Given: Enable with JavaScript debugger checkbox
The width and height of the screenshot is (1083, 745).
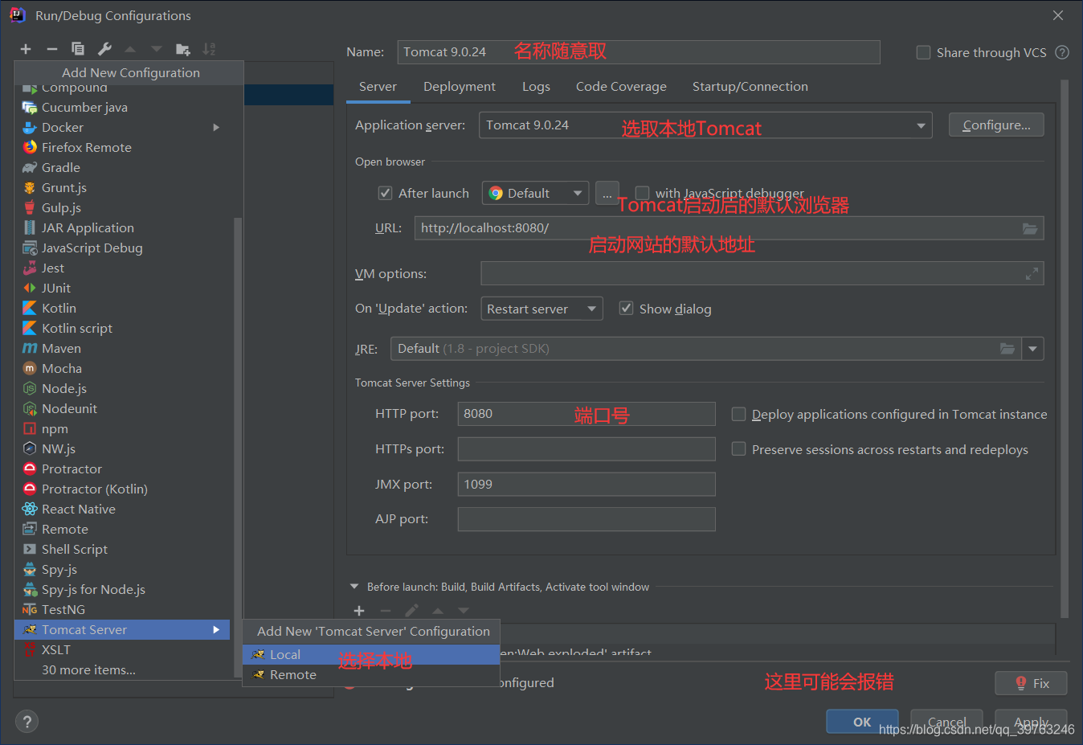Looking at the screenshot, I should [642, 193].
